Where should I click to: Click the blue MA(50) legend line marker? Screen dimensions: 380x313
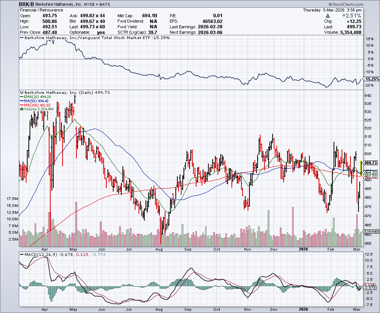point(21,101)
